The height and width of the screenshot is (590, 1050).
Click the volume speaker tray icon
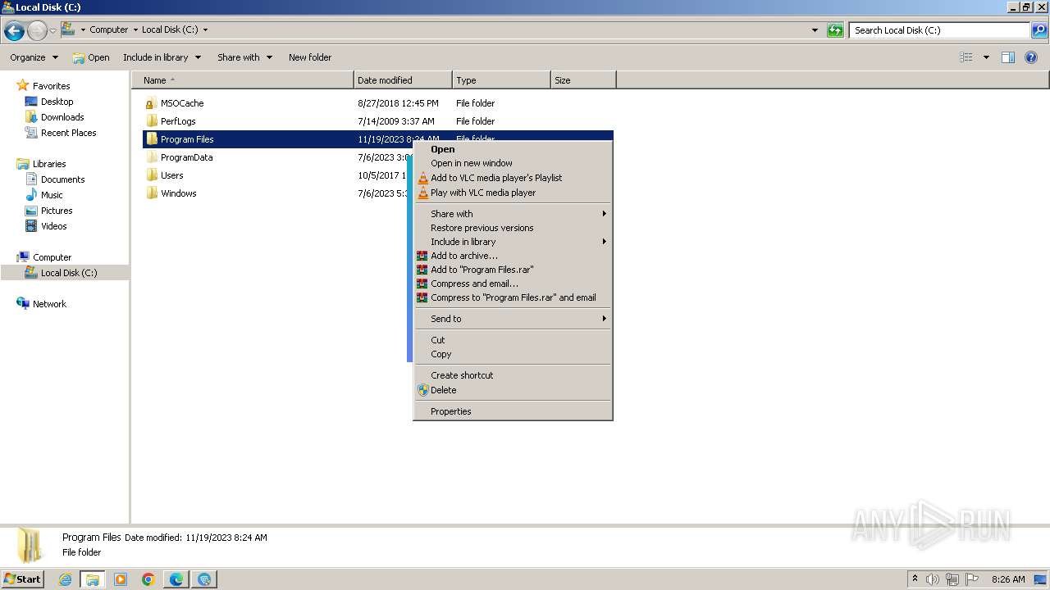(933, 579)
